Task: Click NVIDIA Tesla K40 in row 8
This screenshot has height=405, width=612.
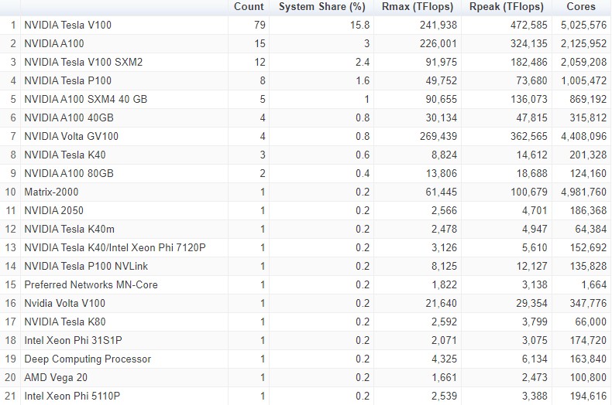Action: pyautogui.click(x=65, y=155)
